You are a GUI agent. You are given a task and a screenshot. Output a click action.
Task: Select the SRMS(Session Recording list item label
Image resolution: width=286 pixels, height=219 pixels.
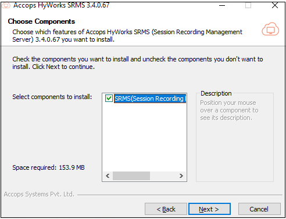pos(150,98)
